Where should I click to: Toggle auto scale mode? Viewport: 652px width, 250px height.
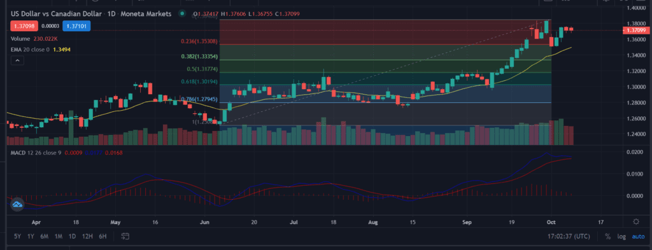638,236
